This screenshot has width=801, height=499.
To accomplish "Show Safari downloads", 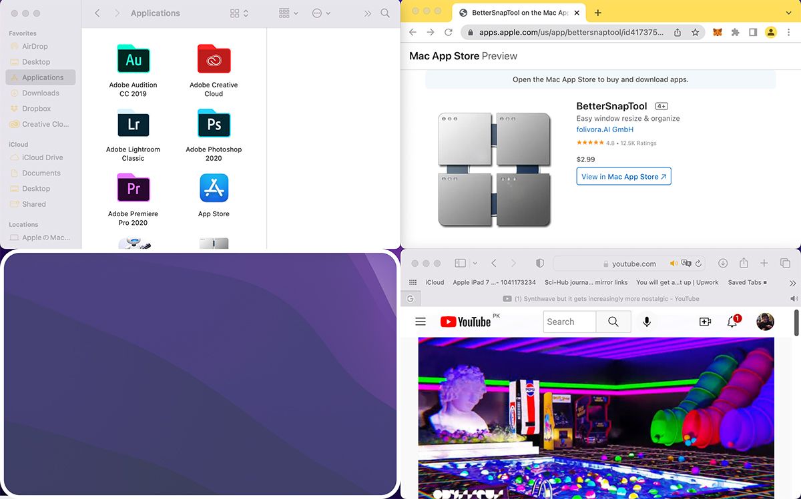I will click(x=722, y=264).
